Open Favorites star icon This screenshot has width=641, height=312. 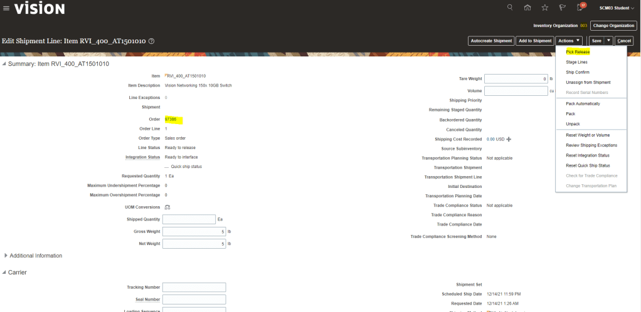tap(544, 8)
